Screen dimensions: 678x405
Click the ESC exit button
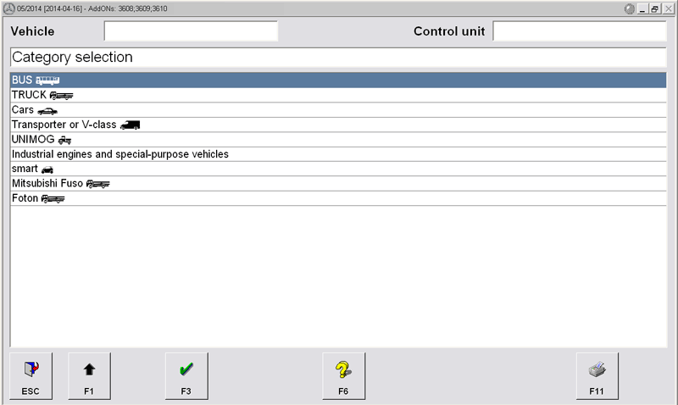31,376
